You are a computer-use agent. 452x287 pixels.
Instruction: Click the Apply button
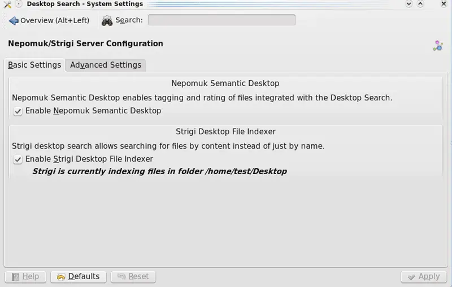[424, 277]
